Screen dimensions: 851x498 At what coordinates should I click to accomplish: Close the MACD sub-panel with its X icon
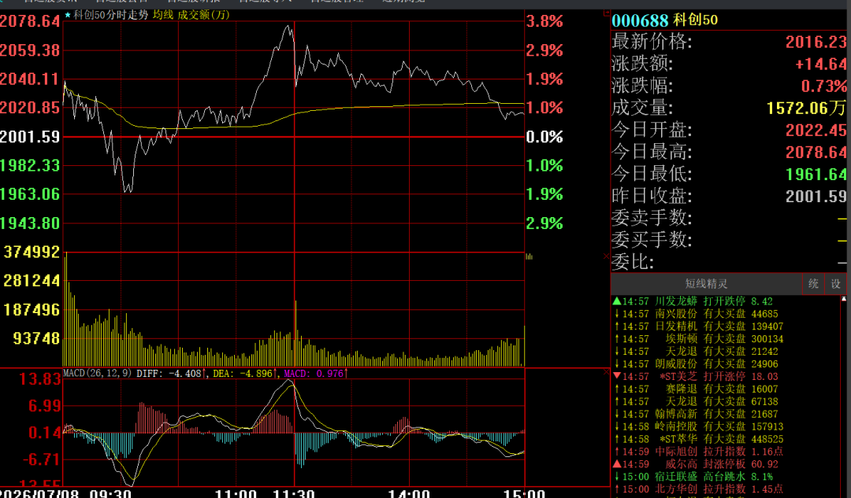(x=606, y=372)
